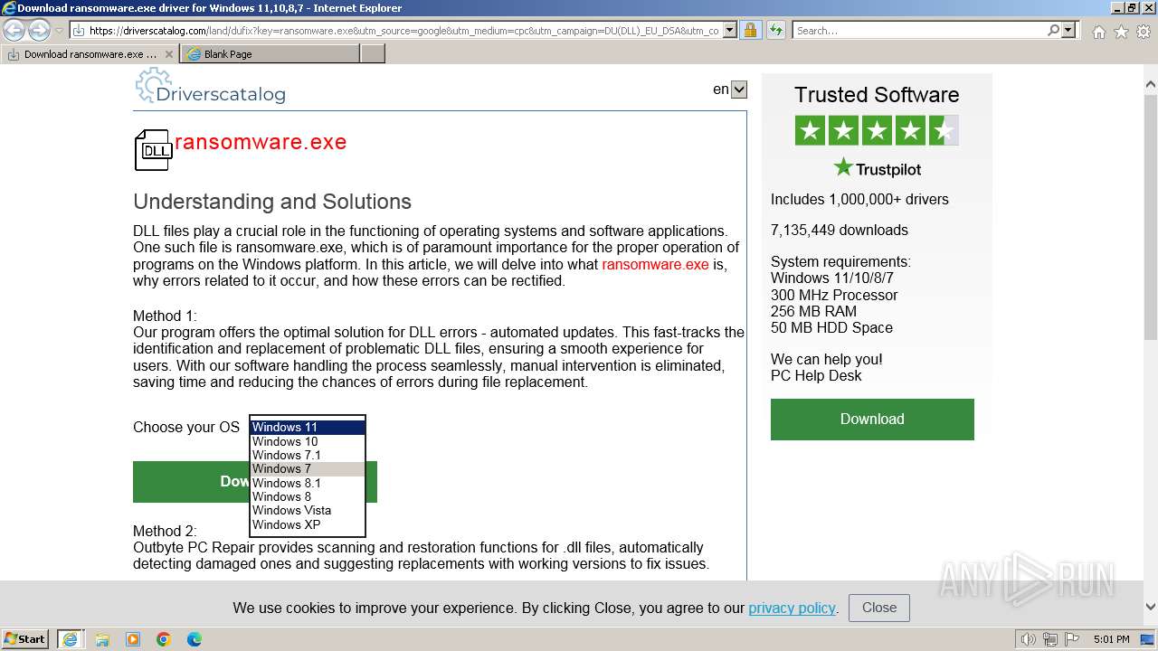1158x651 pixels.
Task: Choose Windows Vista in OS list
Action: pos(308,510)
